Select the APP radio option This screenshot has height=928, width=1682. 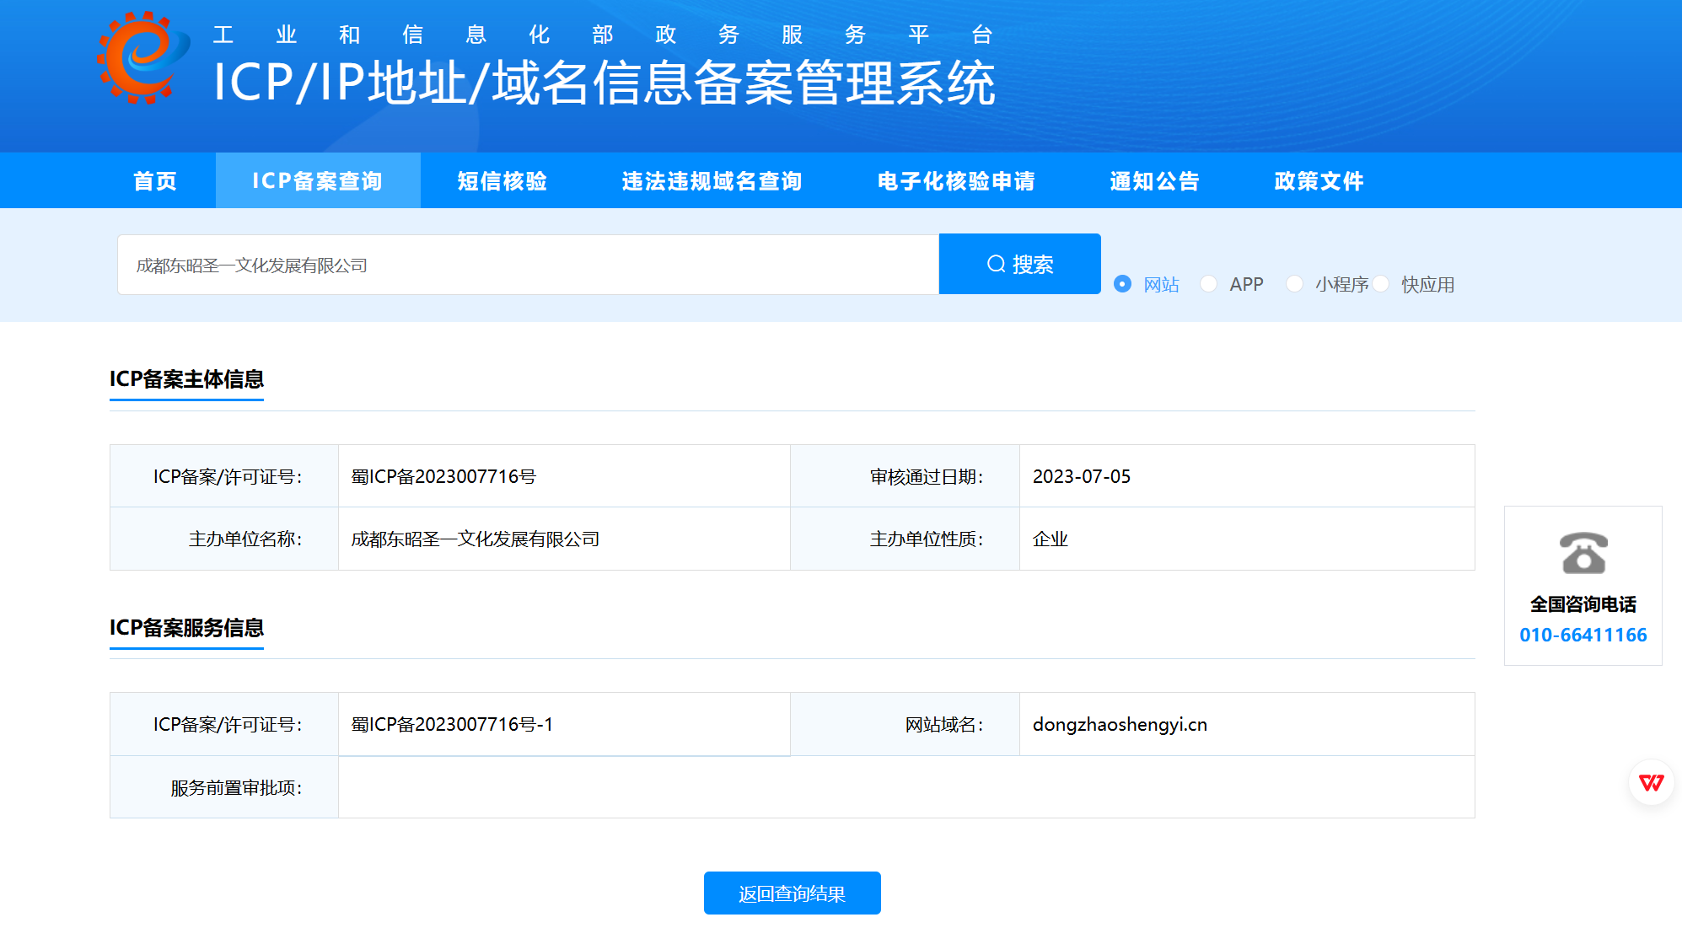click(x=1208, y=284)
